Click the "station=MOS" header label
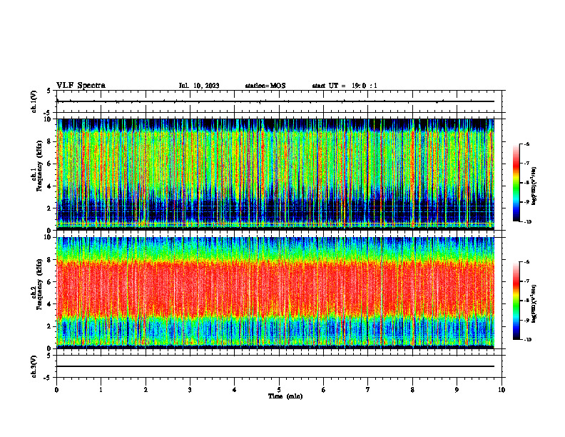Image resolution: width=565 pixels, height=437 pixels. [265, 86]
